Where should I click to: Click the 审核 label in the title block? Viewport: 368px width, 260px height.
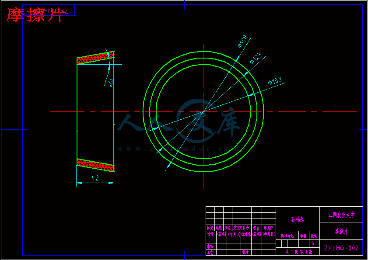[x=210, y=246]
